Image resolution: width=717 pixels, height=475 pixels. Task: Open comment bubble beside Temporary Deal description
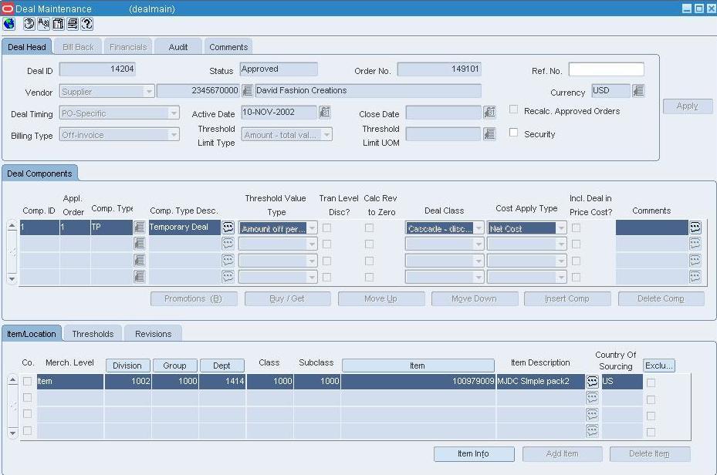click(228, 227)
